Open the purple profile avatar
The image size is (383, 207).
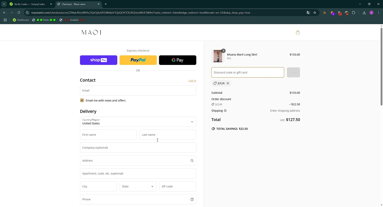click(372, 12)
